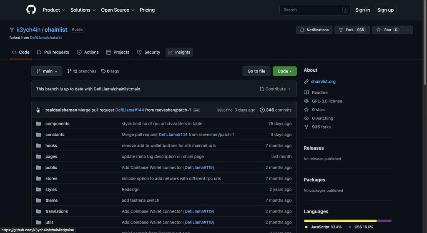Switch to the Actions tab
This screenshot has height=233, width=427.
[x=88, y=52]
